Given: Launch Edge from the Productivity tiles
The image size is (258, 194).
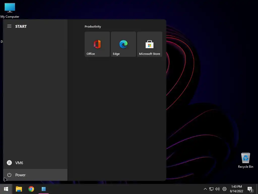Looking at the screenshot, I should pyautogui.click(x=123, y=44).
